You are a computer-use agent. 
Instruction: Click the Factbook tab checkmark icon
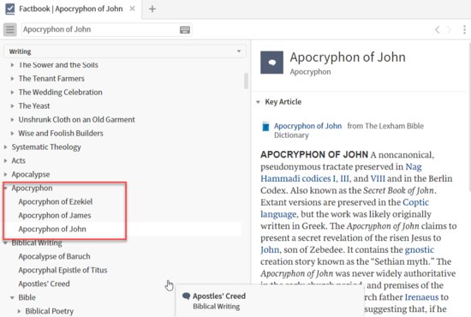(10, 9)
